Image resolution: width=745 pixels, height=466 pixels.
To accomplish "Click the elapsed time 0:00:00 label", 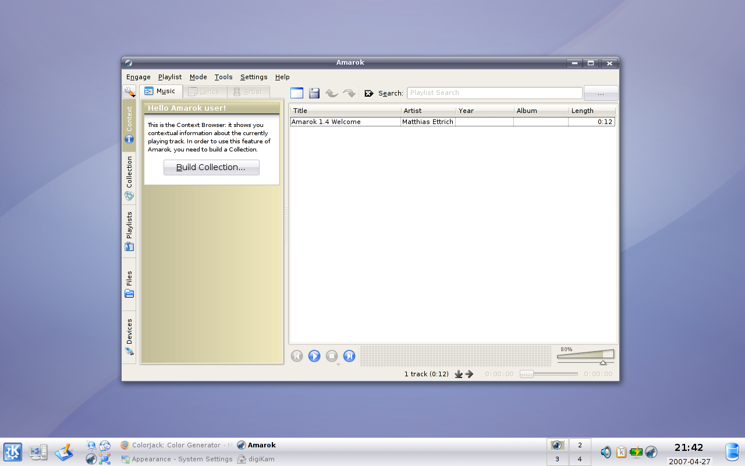I will 499,374.
